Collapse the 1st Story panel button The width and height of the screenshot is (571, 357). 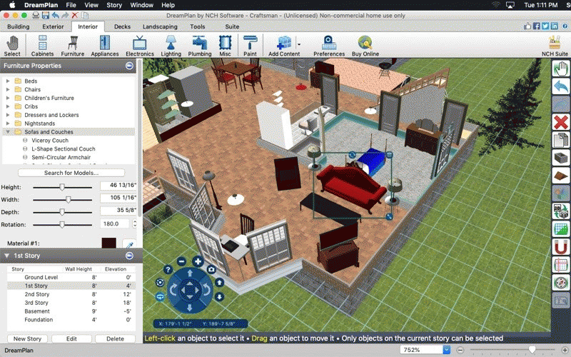(129, 256)
